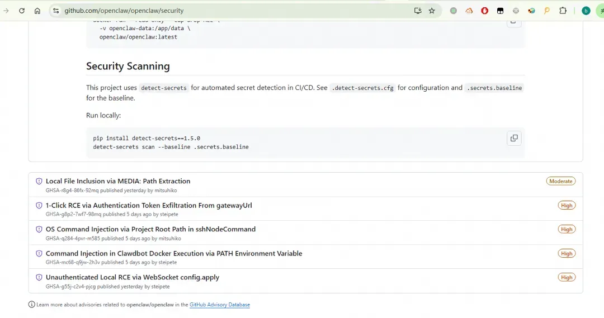Click the install app icon in address bar
Screen dimensions: 604x318
[417, 11]
